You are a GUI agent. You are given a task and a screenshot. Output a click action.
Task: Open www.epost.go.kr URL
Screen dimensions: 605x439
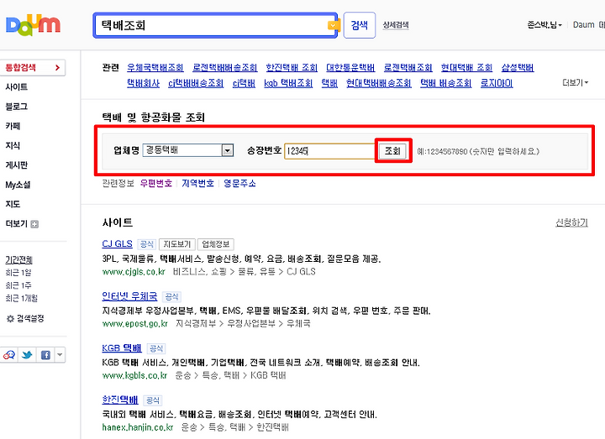click(x=135, y=324)
